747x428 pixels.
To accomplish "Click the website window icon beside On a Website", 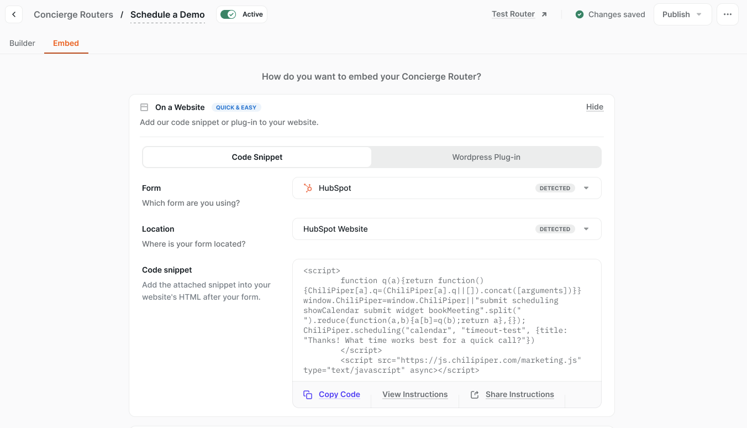I will pos(144,107).
